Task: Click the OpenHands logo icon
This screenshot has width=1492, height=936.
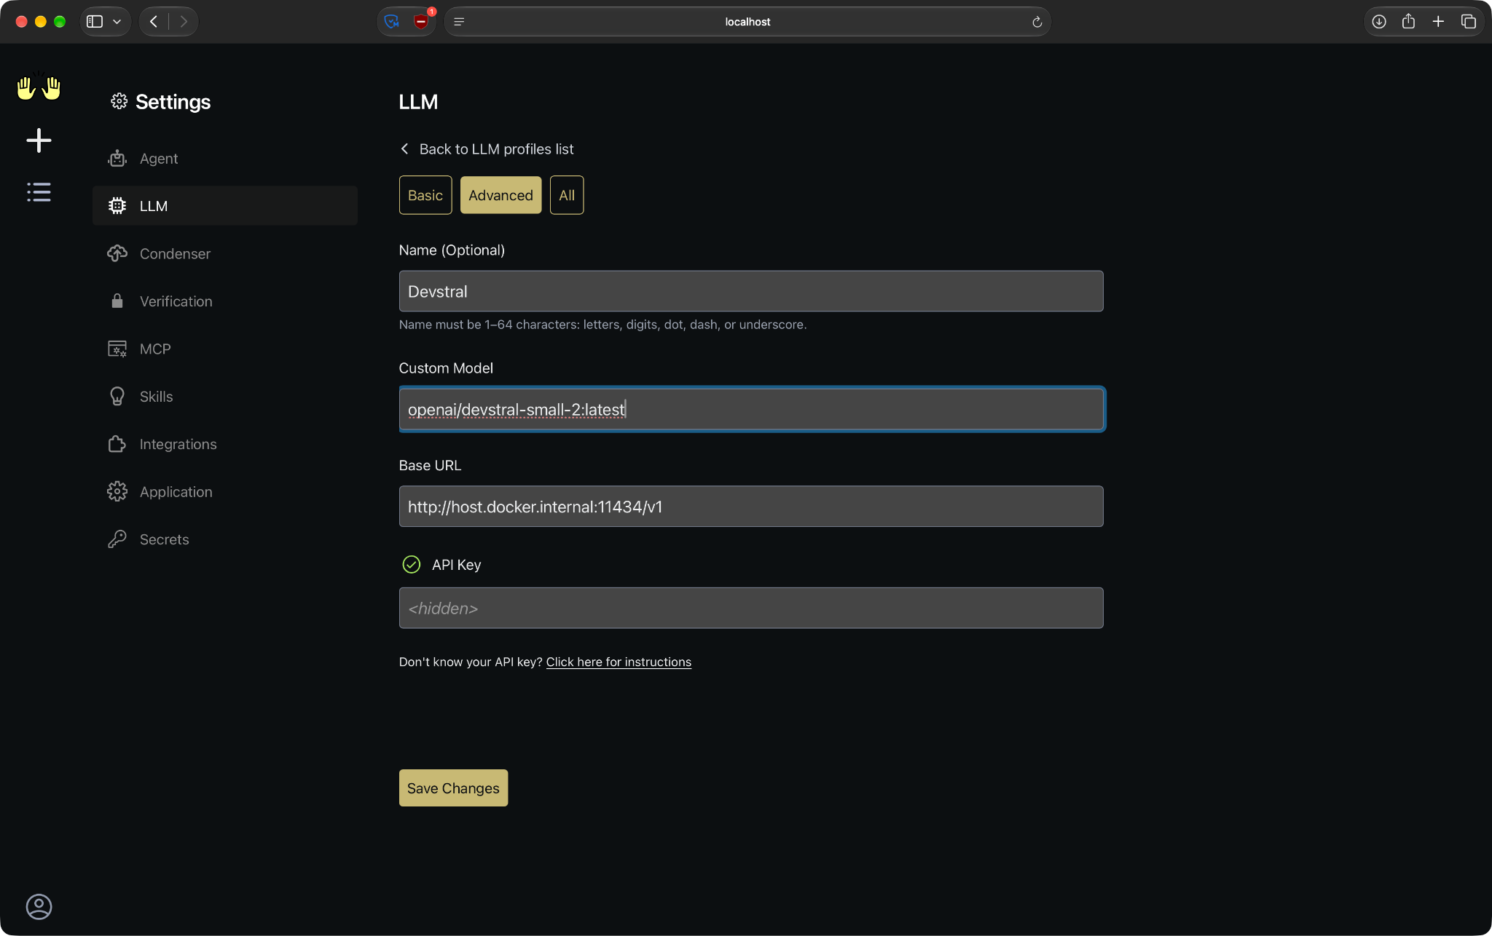Action: (39, 87)
